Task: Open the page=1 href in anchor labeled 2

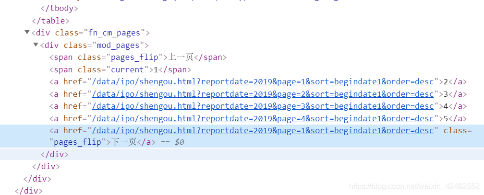Action: coord(263,81)
